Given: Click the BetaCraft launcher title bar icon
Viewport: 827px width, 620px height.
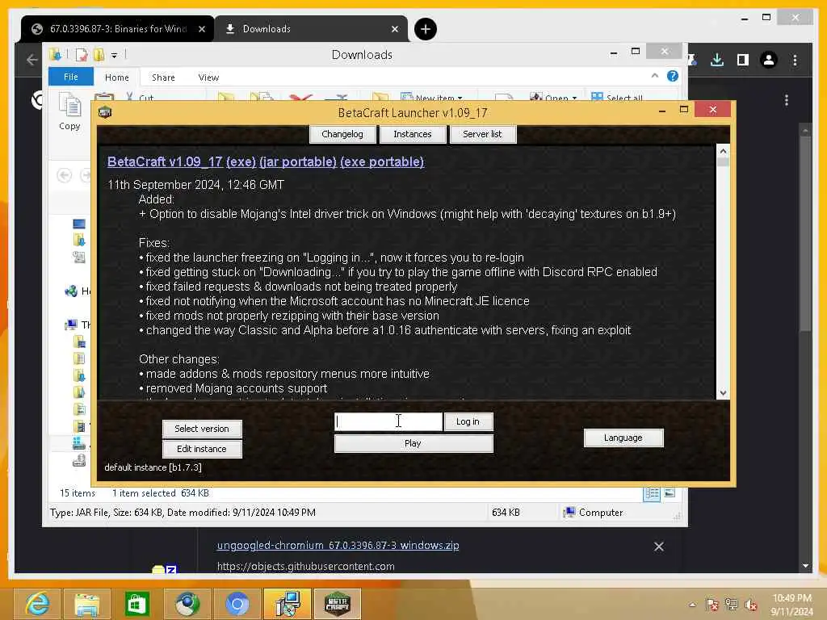Looking at the screenshot, I should tap(105, 111).
